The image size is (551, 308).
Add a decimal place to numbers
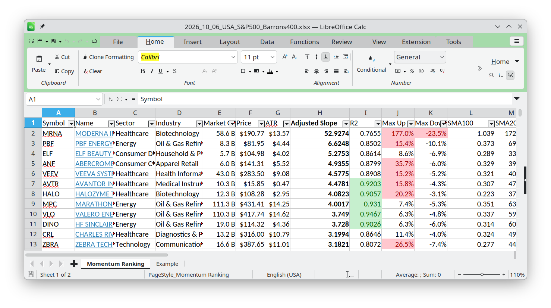432,71
